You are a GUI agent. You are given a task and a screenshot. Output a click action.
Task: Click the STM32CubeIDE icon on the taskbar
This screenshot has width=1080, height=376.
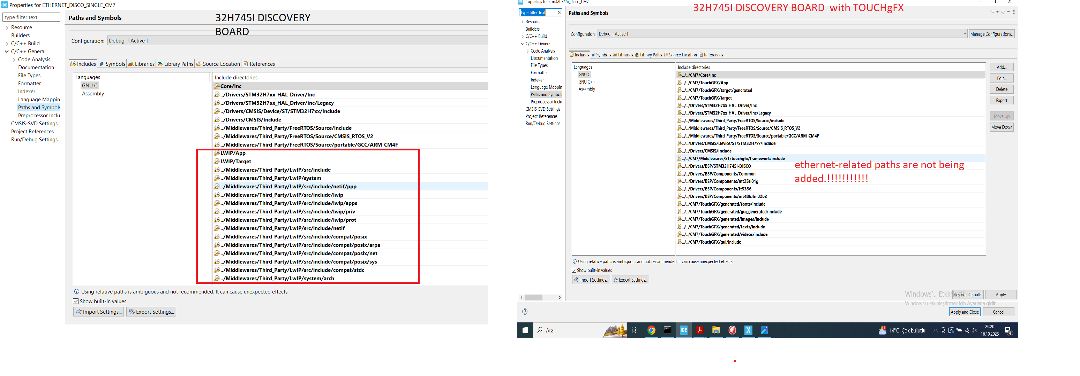[684, 330]
